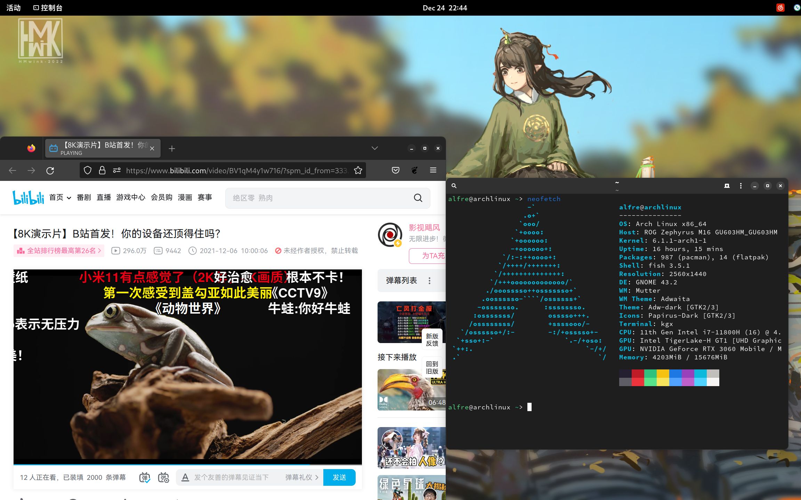Click the bilibili logo
801x500 pixels.
click(29, 198)
